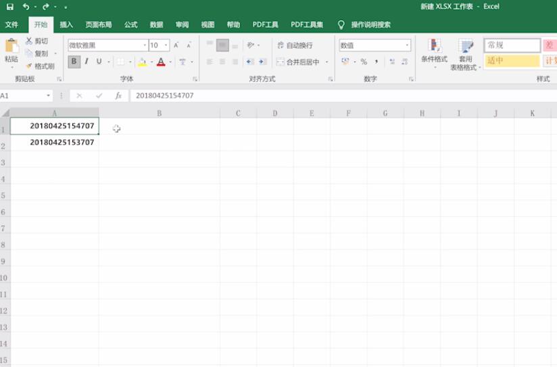557x367 pixels.
Task: Toggle bold formatting
Action: point(74,62)
